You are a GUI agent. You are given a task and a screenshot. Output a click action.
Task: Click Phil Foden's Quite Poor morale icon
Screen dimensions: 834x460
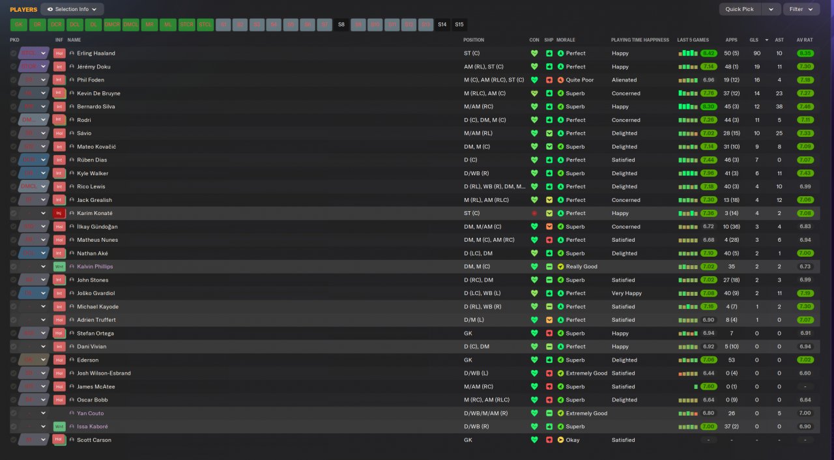(560, 80)
